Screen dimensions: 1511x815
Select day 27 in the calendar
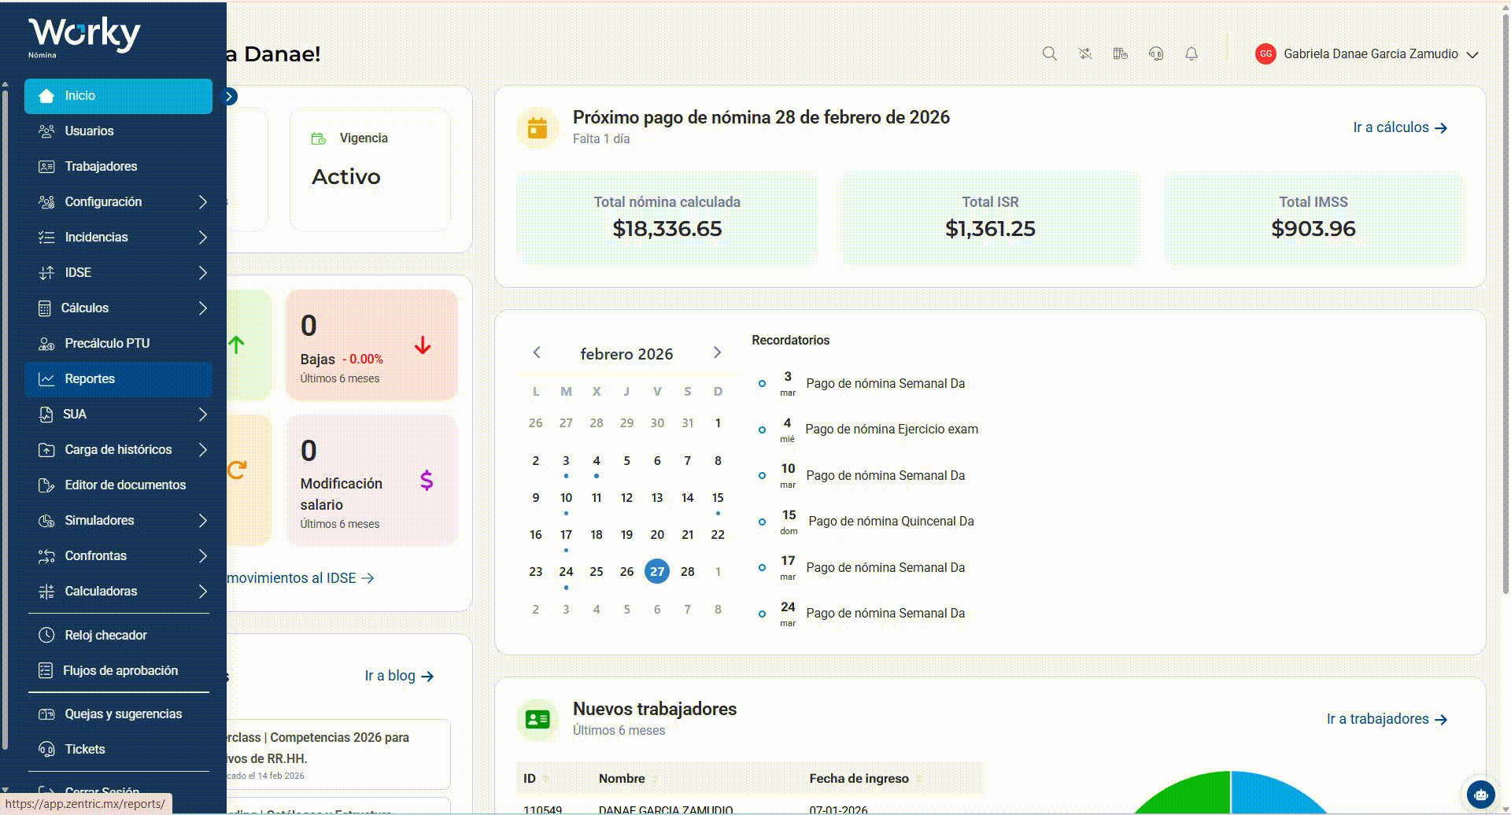click(657, 571)
